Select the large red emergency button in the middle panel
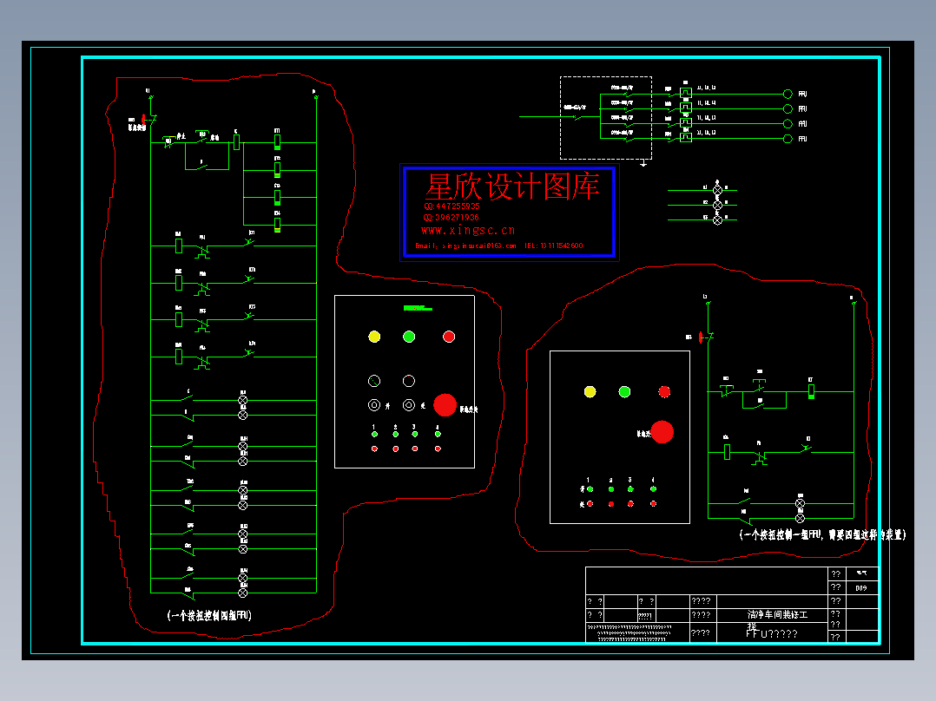The image size is (936, 701). pos(445,405)
